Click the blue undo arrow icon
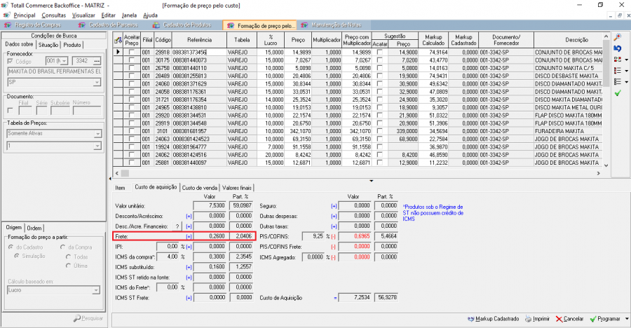Viewport: 631px width, 328px height. click(x=617, y=48)
